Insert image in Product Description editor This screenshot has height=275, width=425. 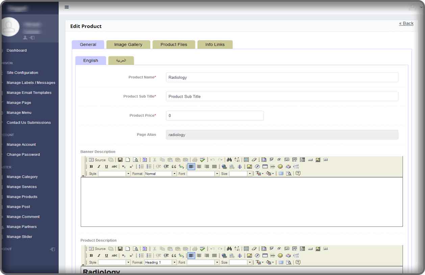tap(249, 256)
